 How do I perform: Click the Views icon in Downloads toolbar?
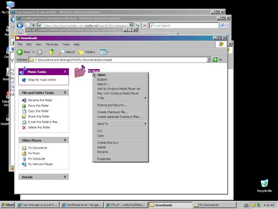(x=103, y=52)
